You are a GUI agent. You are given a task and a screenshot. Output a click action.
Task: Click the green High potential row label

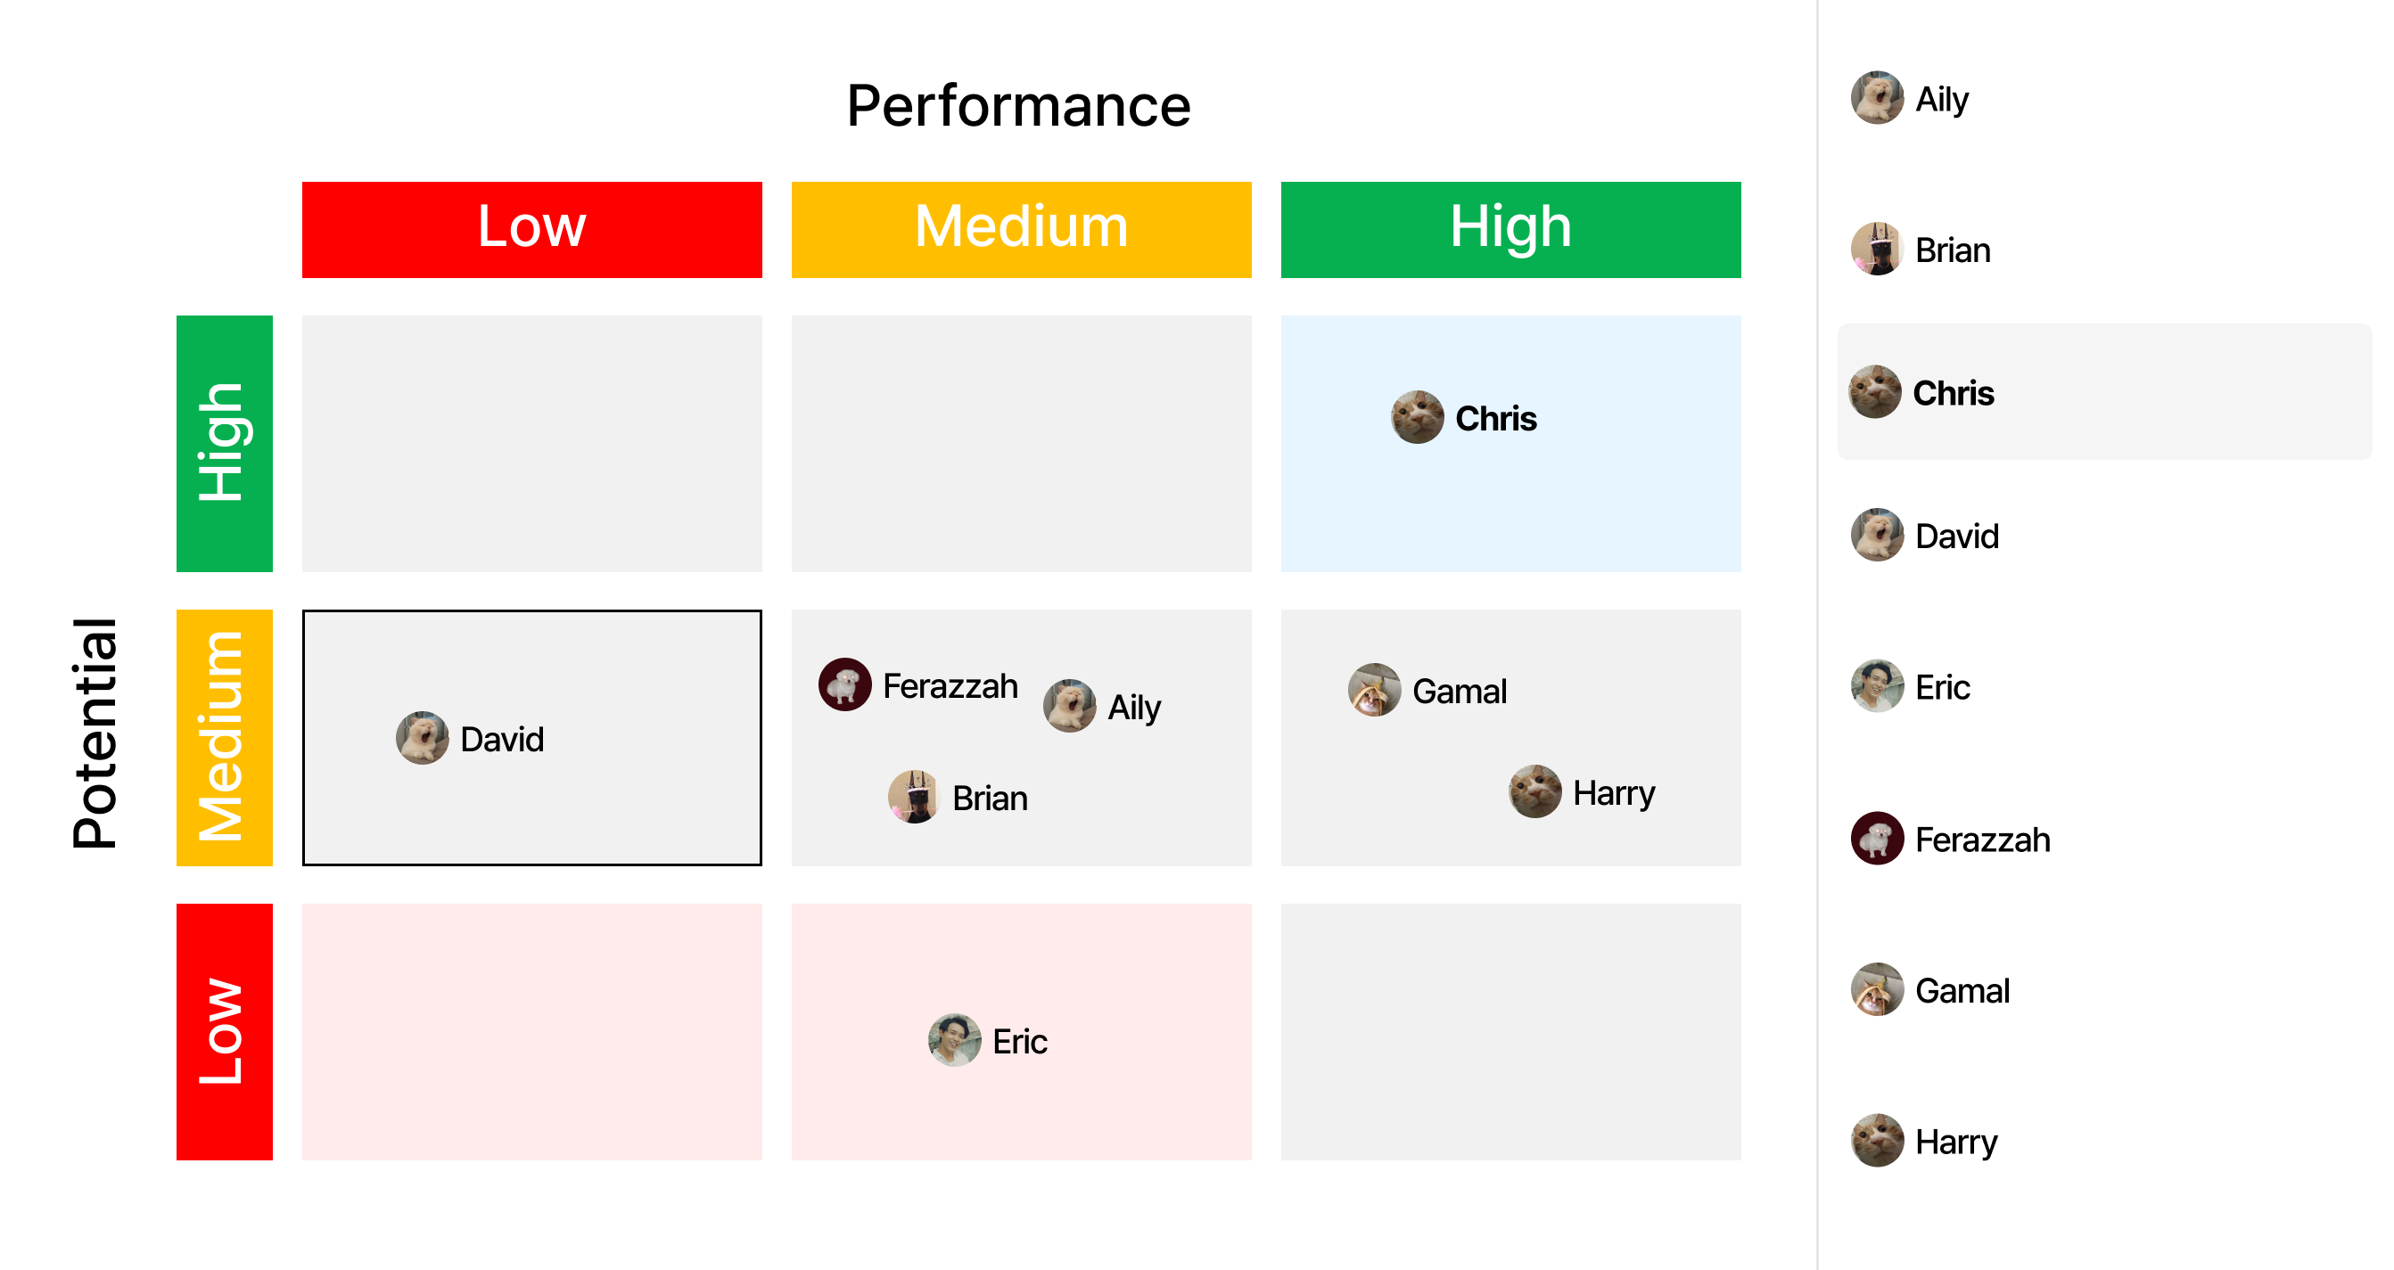tap(224, 443)
